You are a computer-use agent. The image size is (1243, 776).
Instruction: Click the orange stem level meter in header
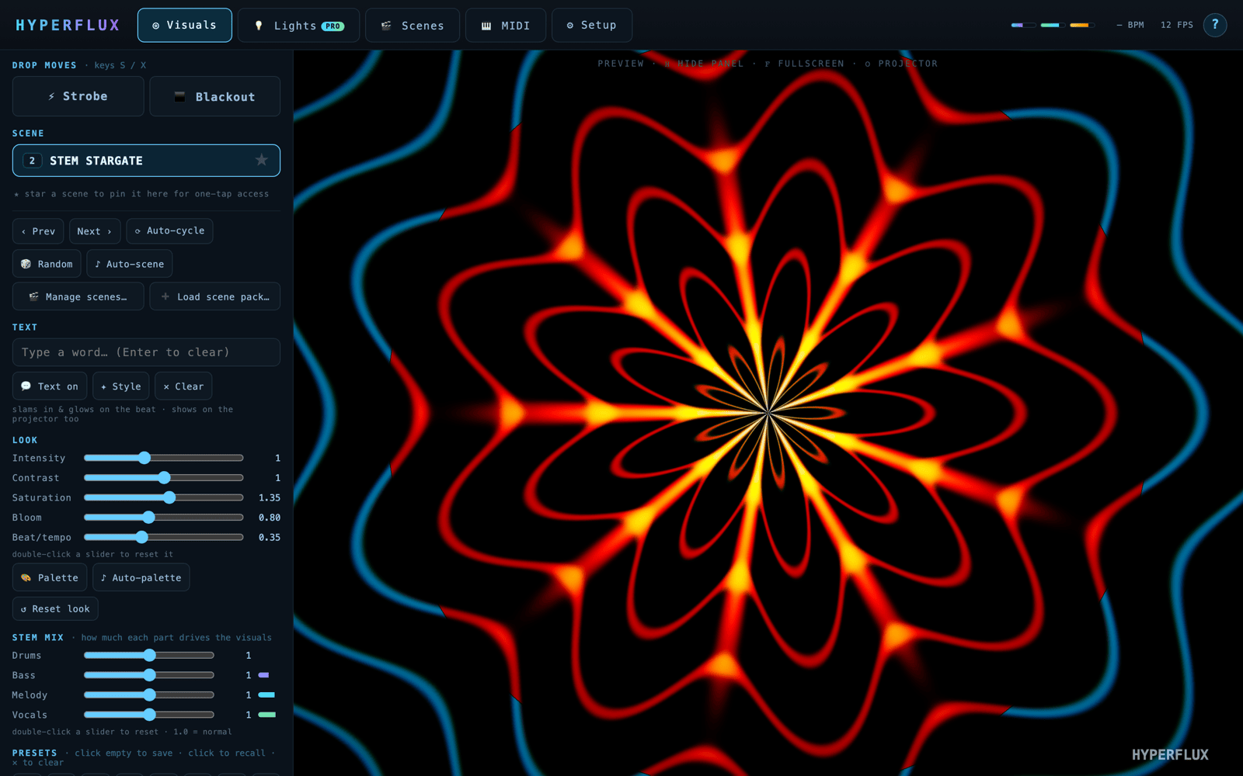pos(1082,25)
